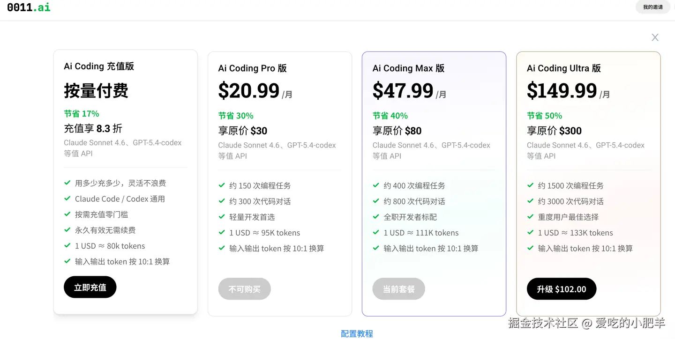This screenshot has width=675, height=339.
Task: Open the 配置教程 link
Action: 357,333
